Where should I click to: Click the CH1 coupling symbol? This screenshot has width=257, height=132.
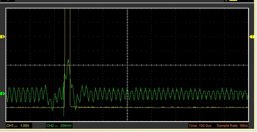[16, 126]
